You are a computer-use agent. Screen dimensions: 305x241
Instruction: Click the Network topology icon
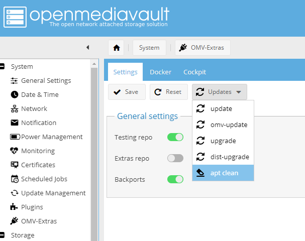tap(15, 108)
